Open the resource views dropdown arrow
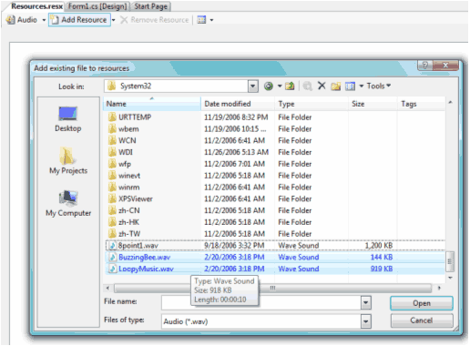Viewport: 470px width, 346px height. (211, 20)
